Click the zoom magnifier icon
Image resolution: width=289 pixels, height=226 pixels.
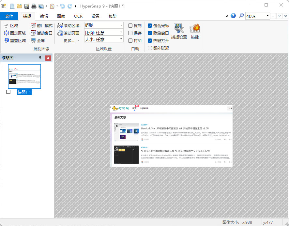[241, 16]
